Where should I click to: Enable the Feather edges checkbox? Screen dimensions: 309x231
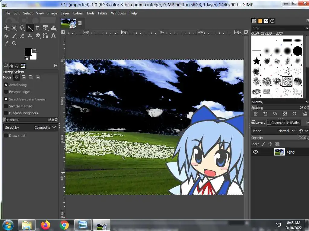point(6,92)
